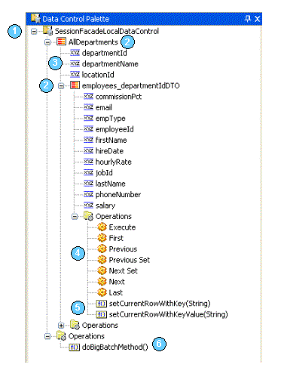Close the Data Control Palette panel

coord(258,19)
